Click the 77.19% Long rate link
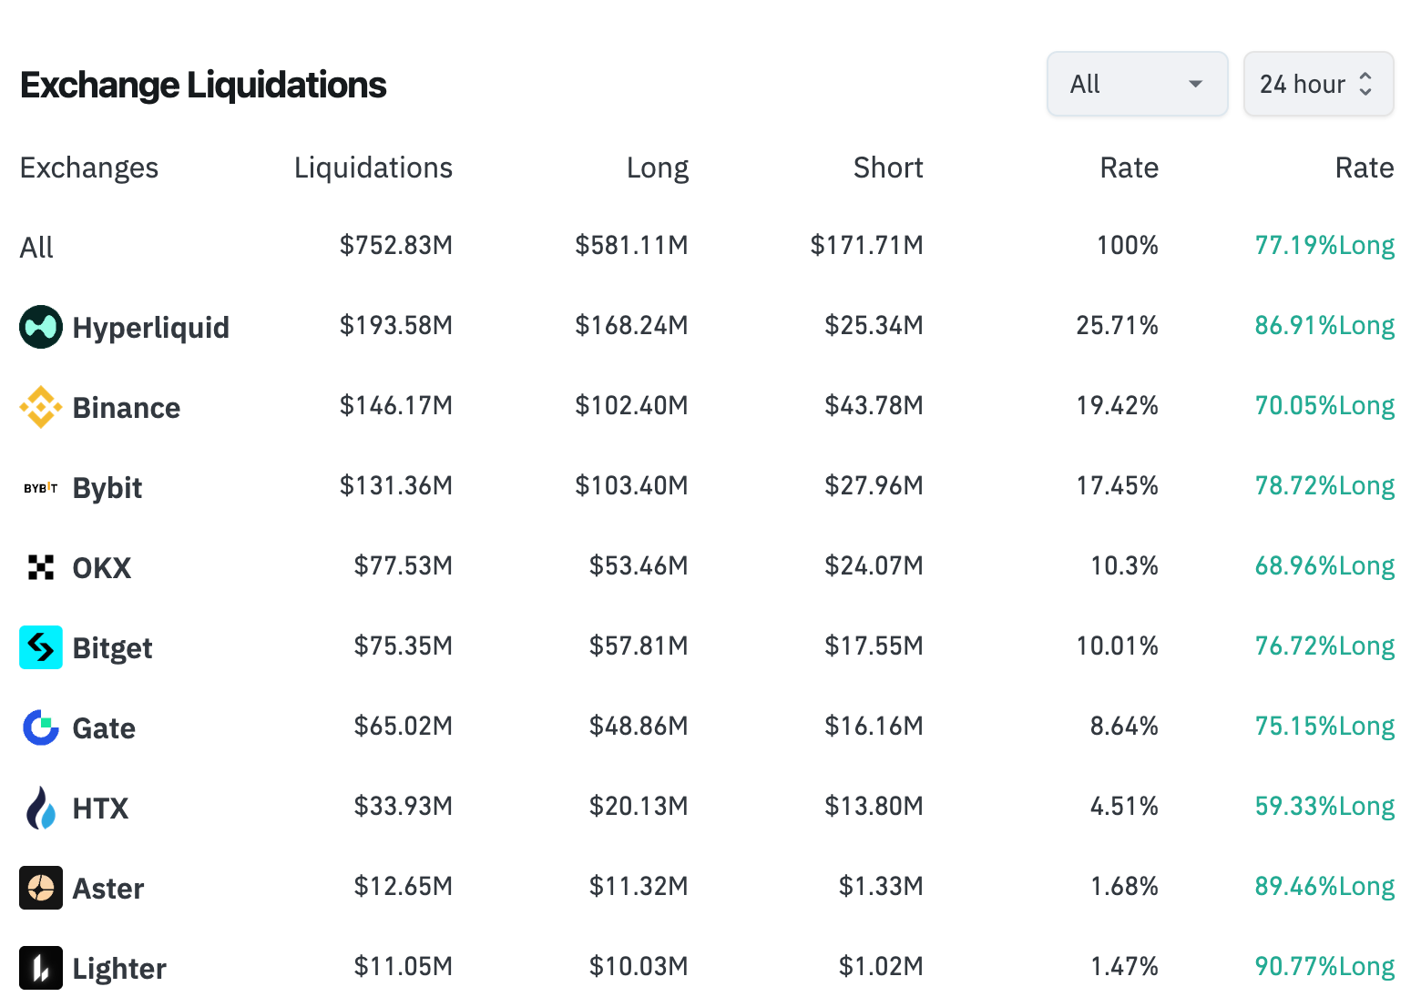Image resolution: width=1421 pixels, height=1007 pixels. point(1324,245)
